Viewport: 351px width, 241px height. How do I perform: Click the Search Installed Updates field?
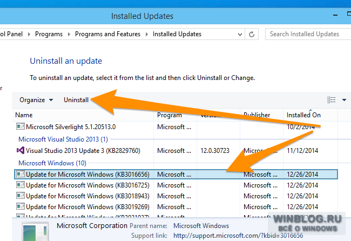308,34
